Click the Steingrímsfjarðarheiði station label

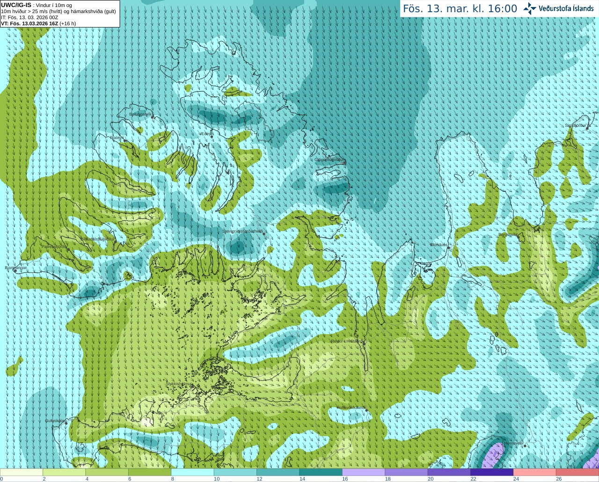pos(242,231)
